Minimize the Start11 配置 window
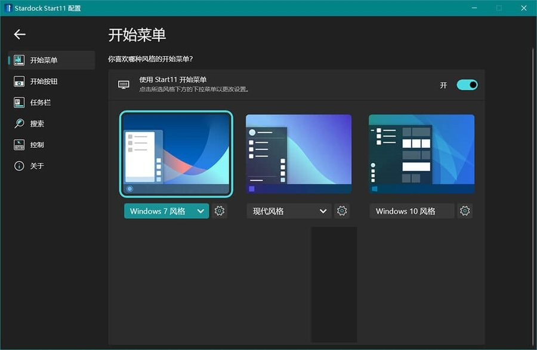 tap(474, 8)
